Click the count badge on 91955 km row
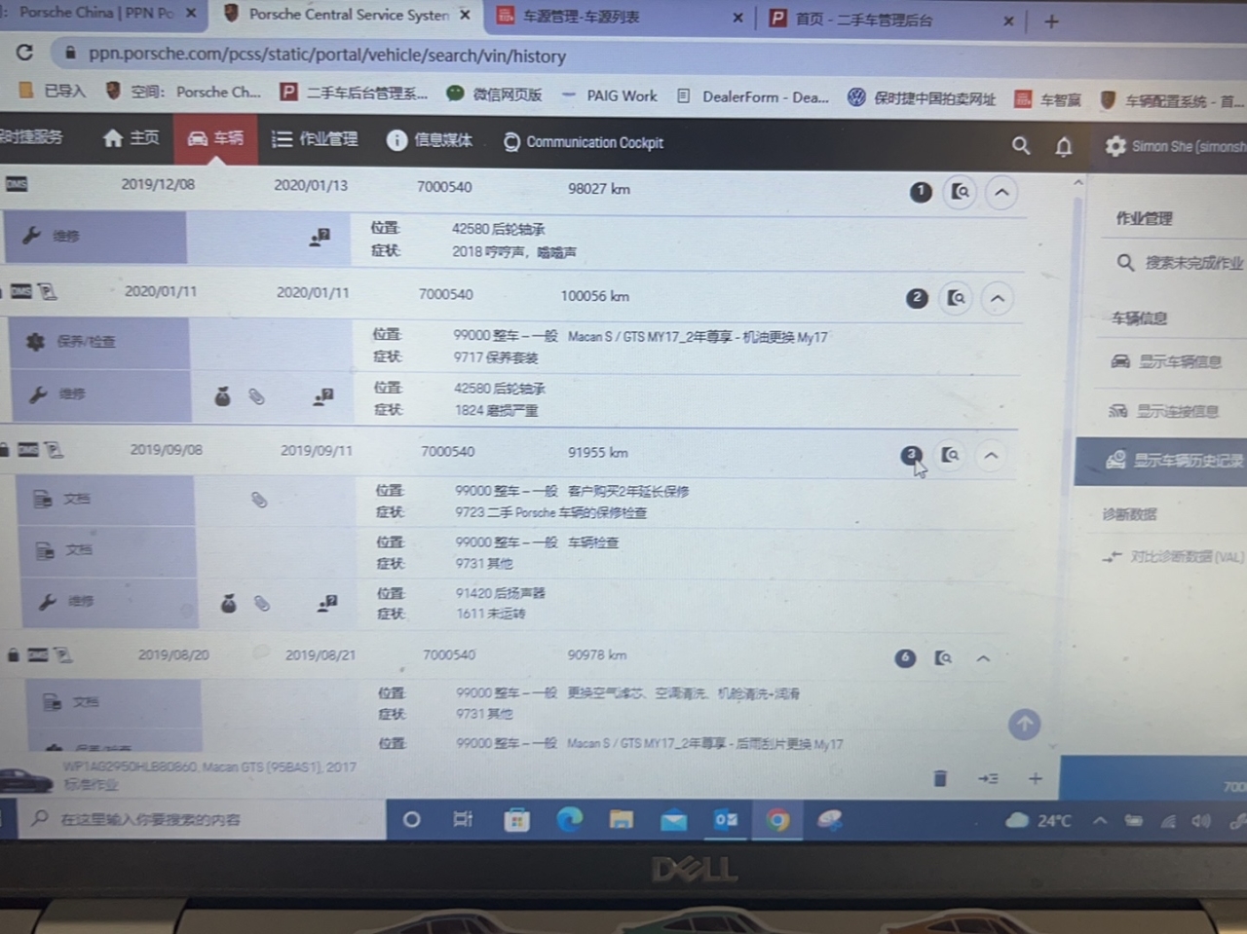This screenshot has height=934, width=1247. [x=911, y=456]
